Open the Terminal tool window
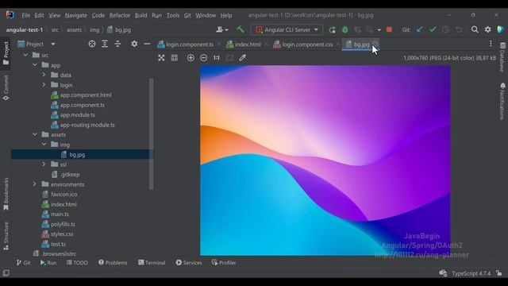The width and height of the screenshot is (508, 286). [152, 263]
